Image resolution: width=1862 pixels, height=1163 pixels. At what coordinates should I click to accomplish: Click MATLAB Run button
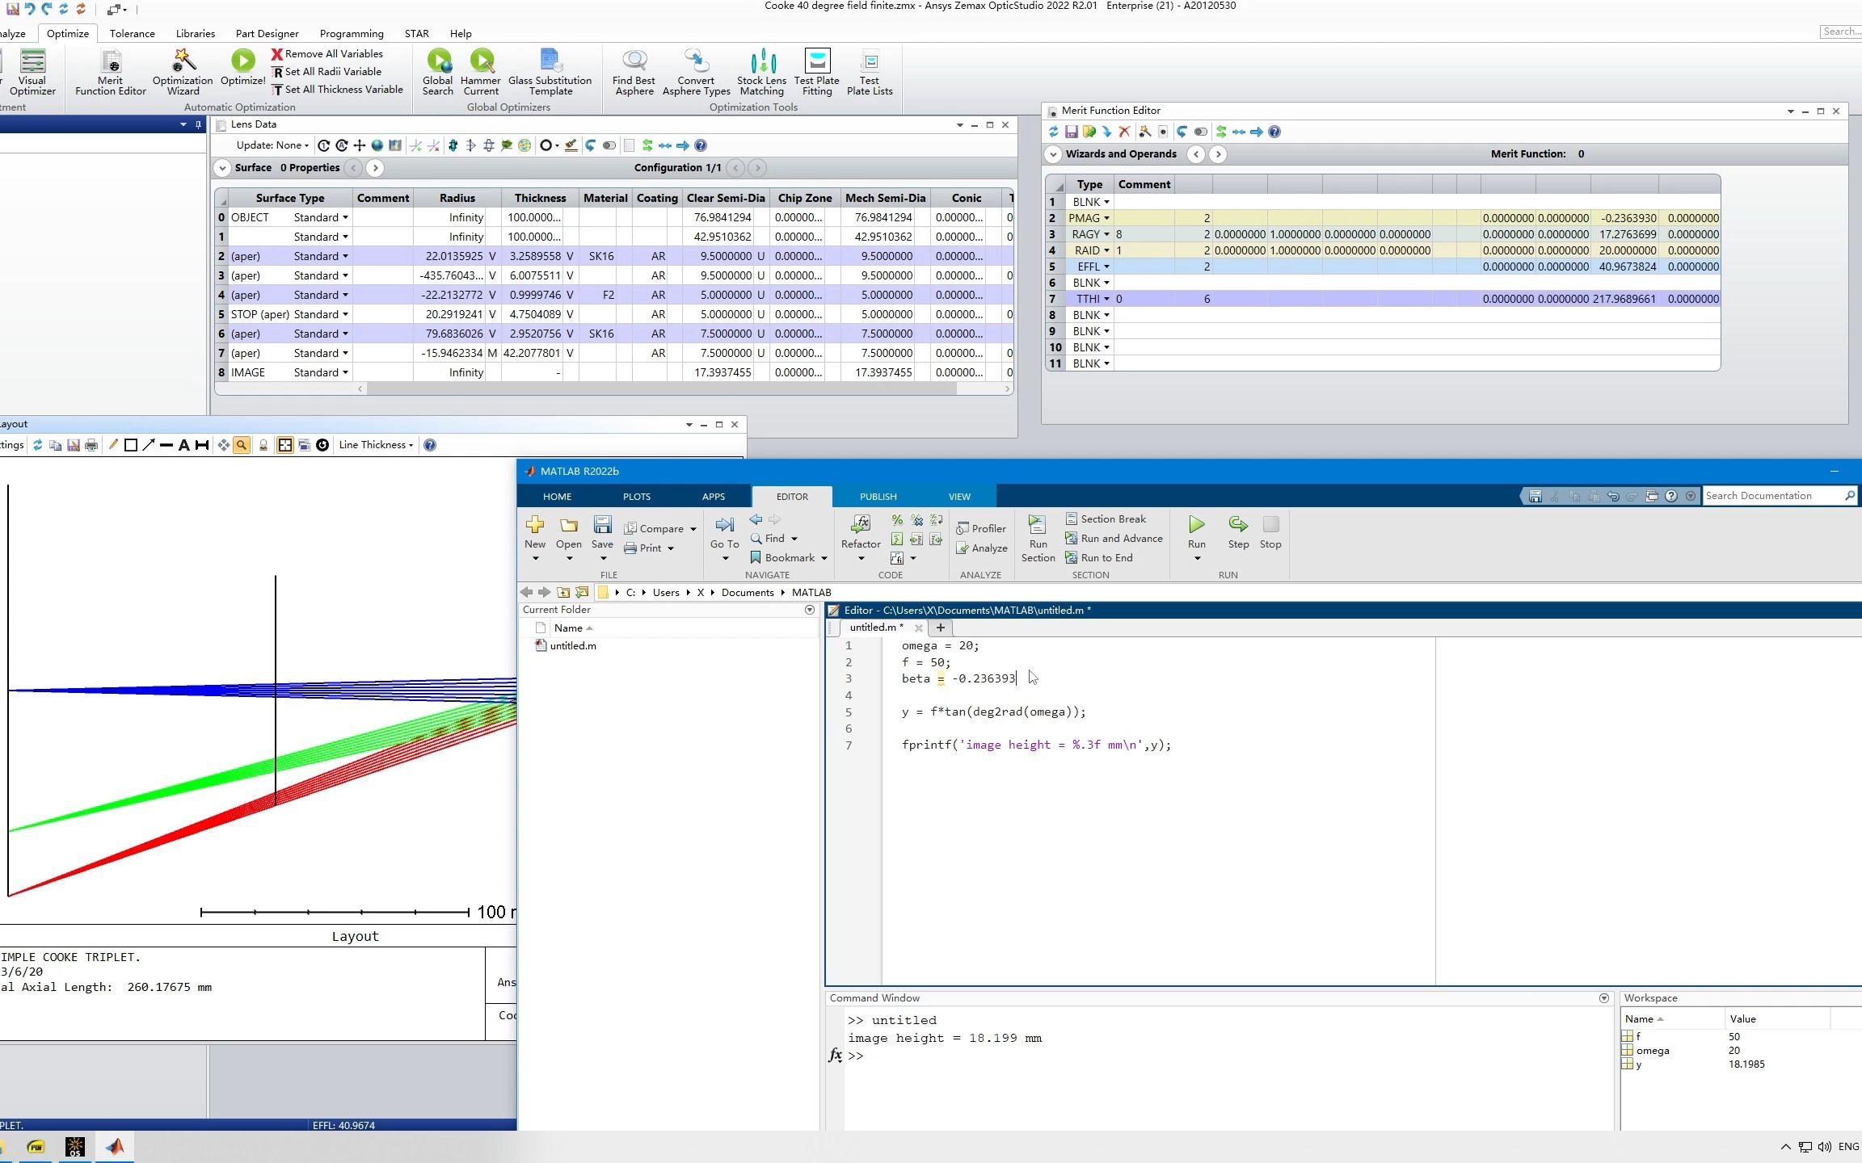coord(1196,525)
